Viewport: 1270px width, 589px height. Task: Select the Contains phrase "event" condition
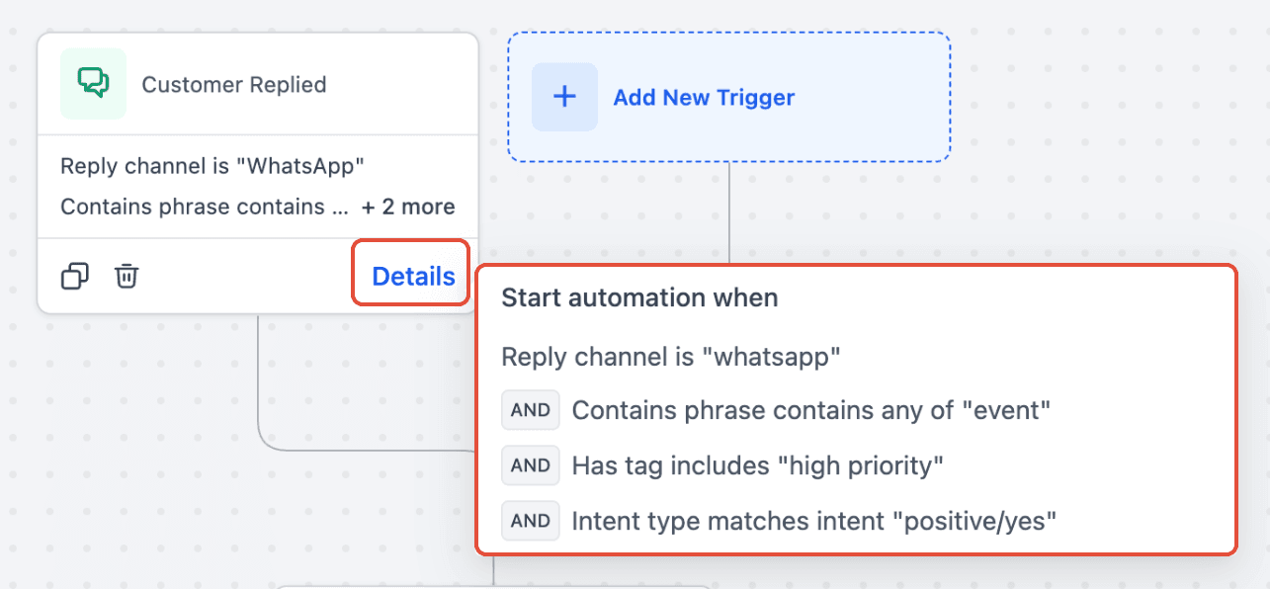pos(810,410)
